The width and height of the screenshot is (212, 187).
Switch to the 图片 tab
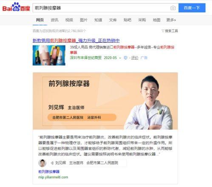pyautogui.click(x=84, y=20)
